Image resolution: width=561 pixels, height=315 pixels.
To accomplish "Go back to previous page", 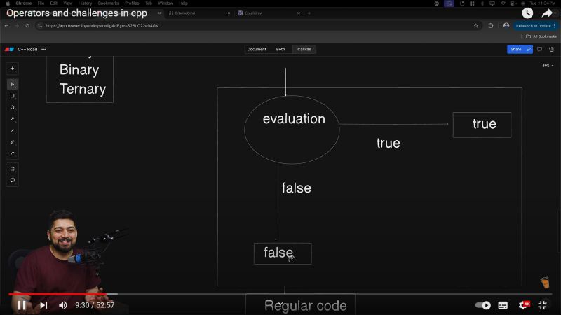I will (6, 26).
